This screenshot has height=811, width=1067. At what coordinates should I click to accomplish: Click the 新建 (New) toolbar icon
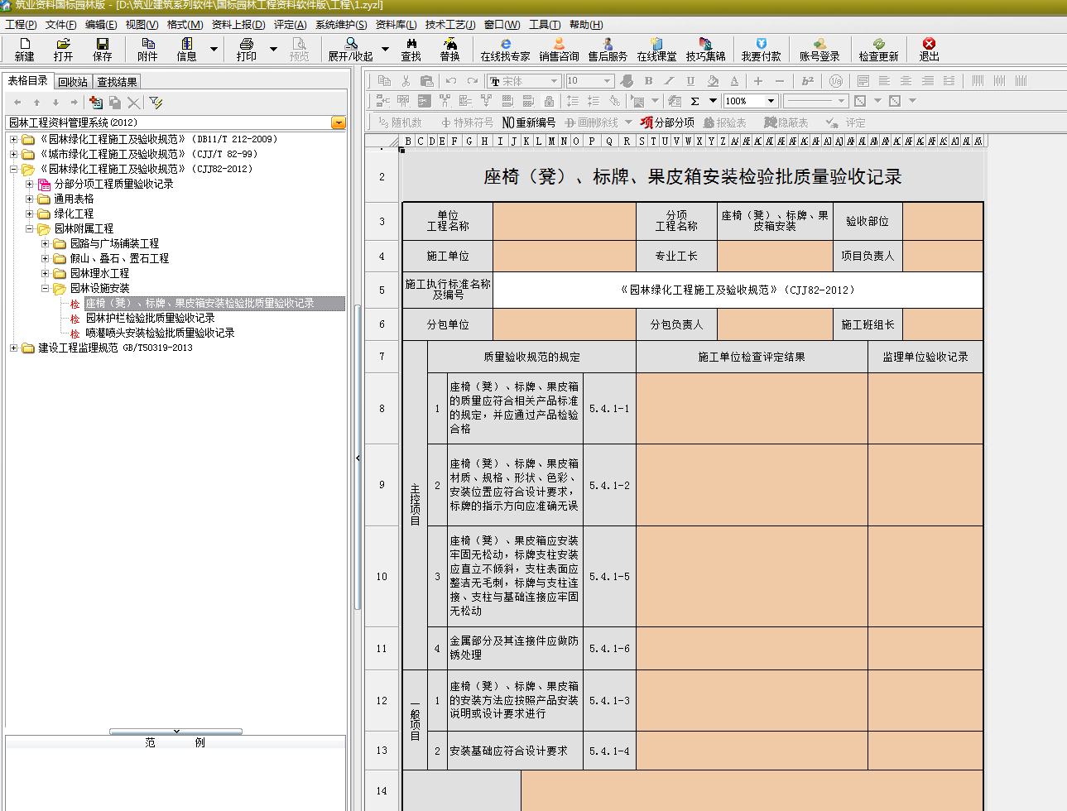tap(25, 49)
